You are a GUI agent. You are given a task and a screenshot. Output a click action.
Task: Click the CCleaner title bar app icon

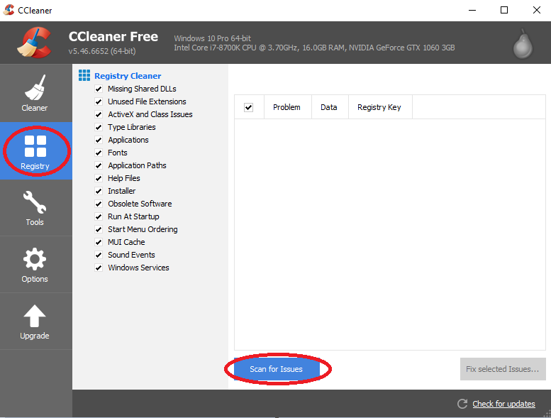point(9,10)
